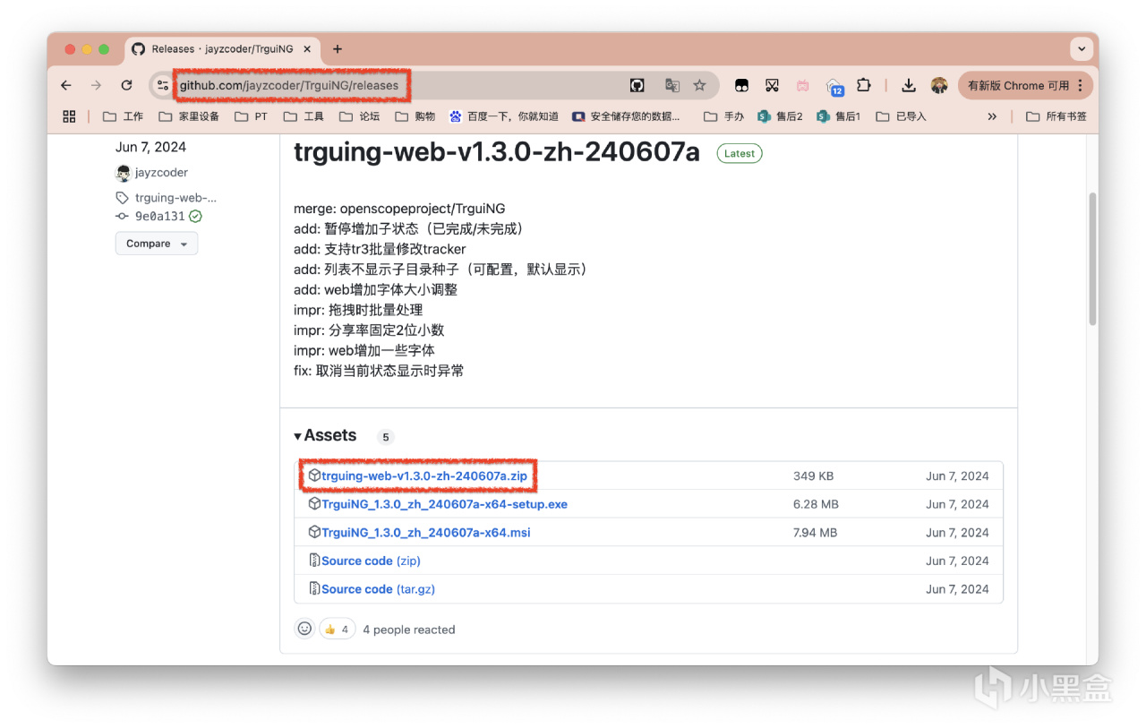Collapse the Assets section triangle
The image size is (1146, 728).
coord(297,436)
